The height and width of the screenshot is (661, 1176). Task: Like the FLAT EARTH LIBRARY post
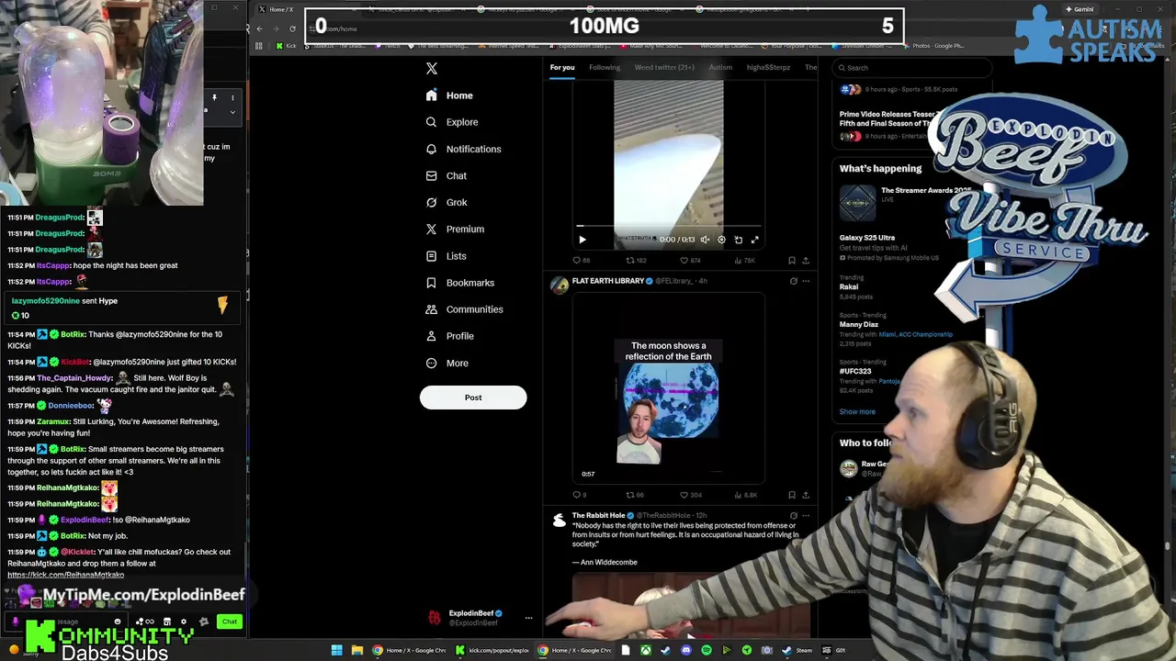tap(690, 496)
